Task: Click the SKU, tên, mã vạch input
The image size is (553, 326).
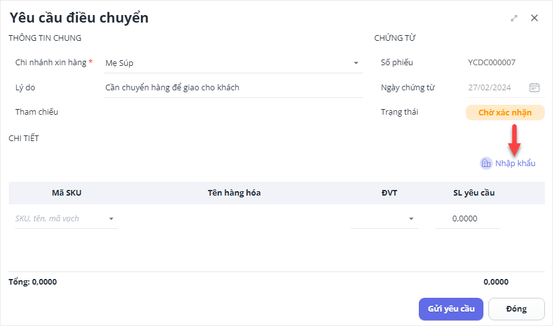Action: [60, 219]
